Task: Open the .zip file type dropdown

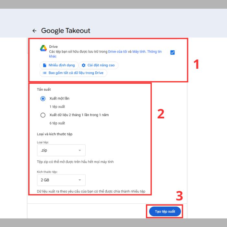Action: (61, 150)
